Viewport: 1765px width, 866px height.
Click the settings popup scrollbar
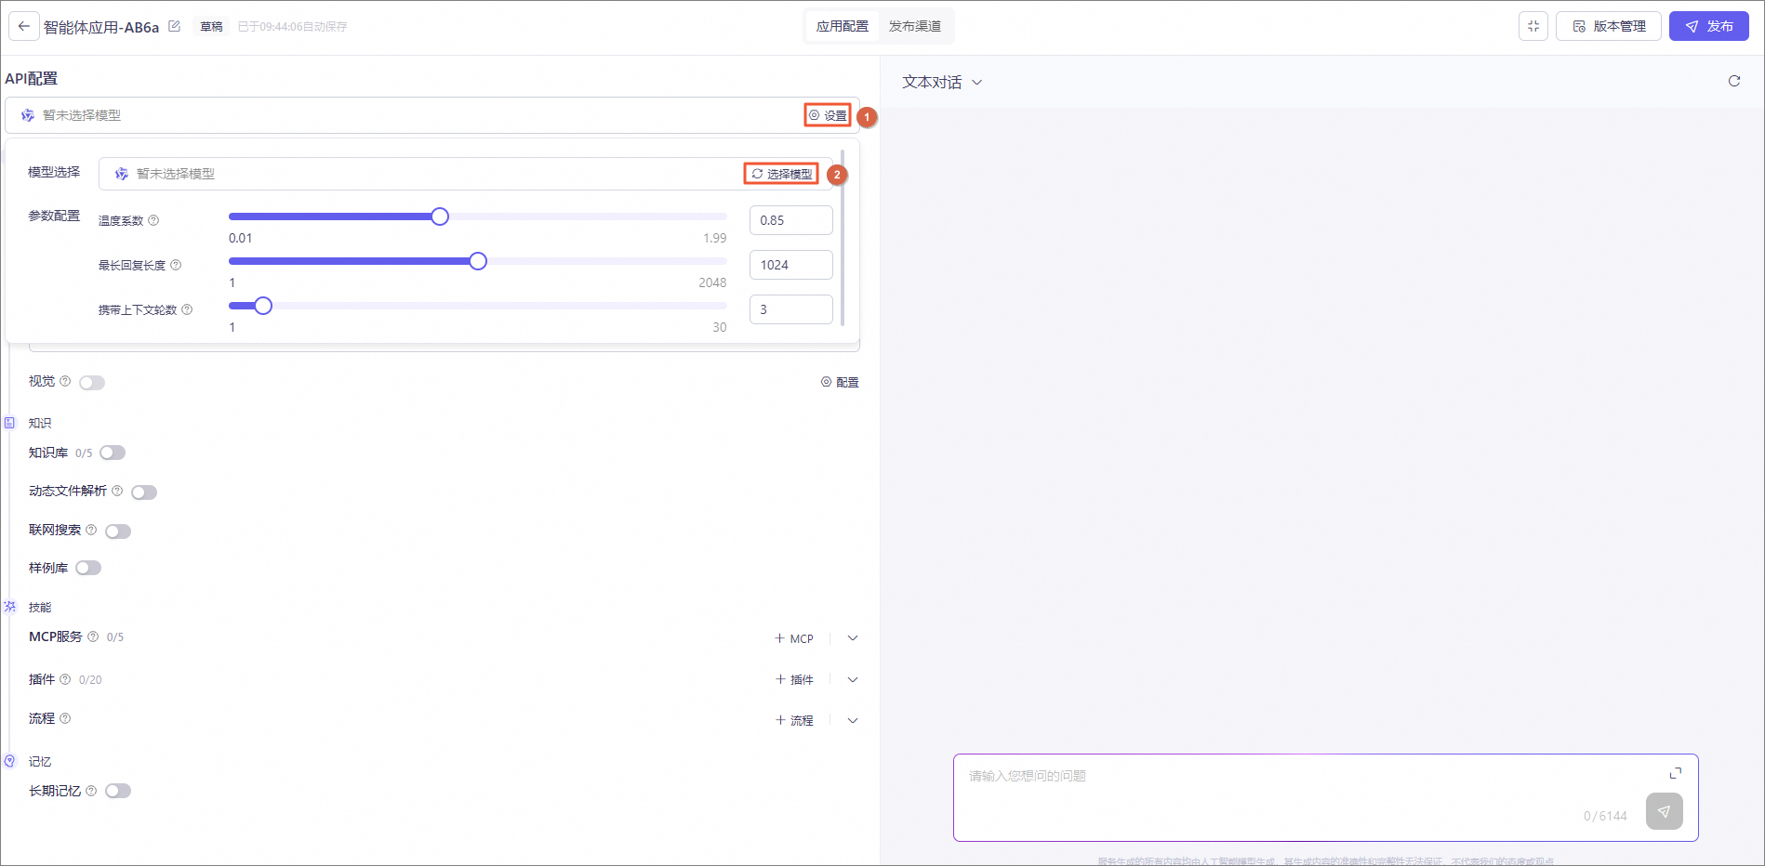(x=843, y=237)
